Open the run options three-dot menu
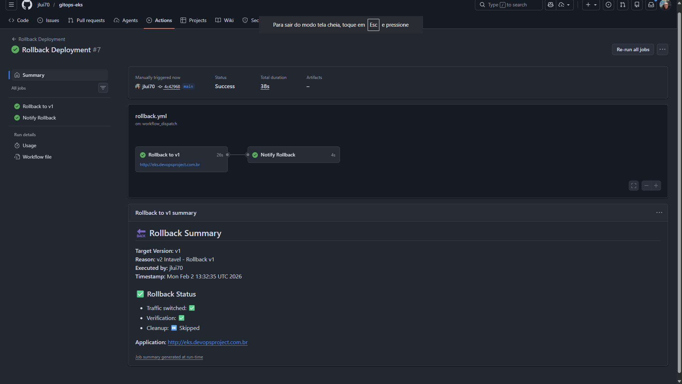Viewport: 682px width, 384px height. pos(662,49)
